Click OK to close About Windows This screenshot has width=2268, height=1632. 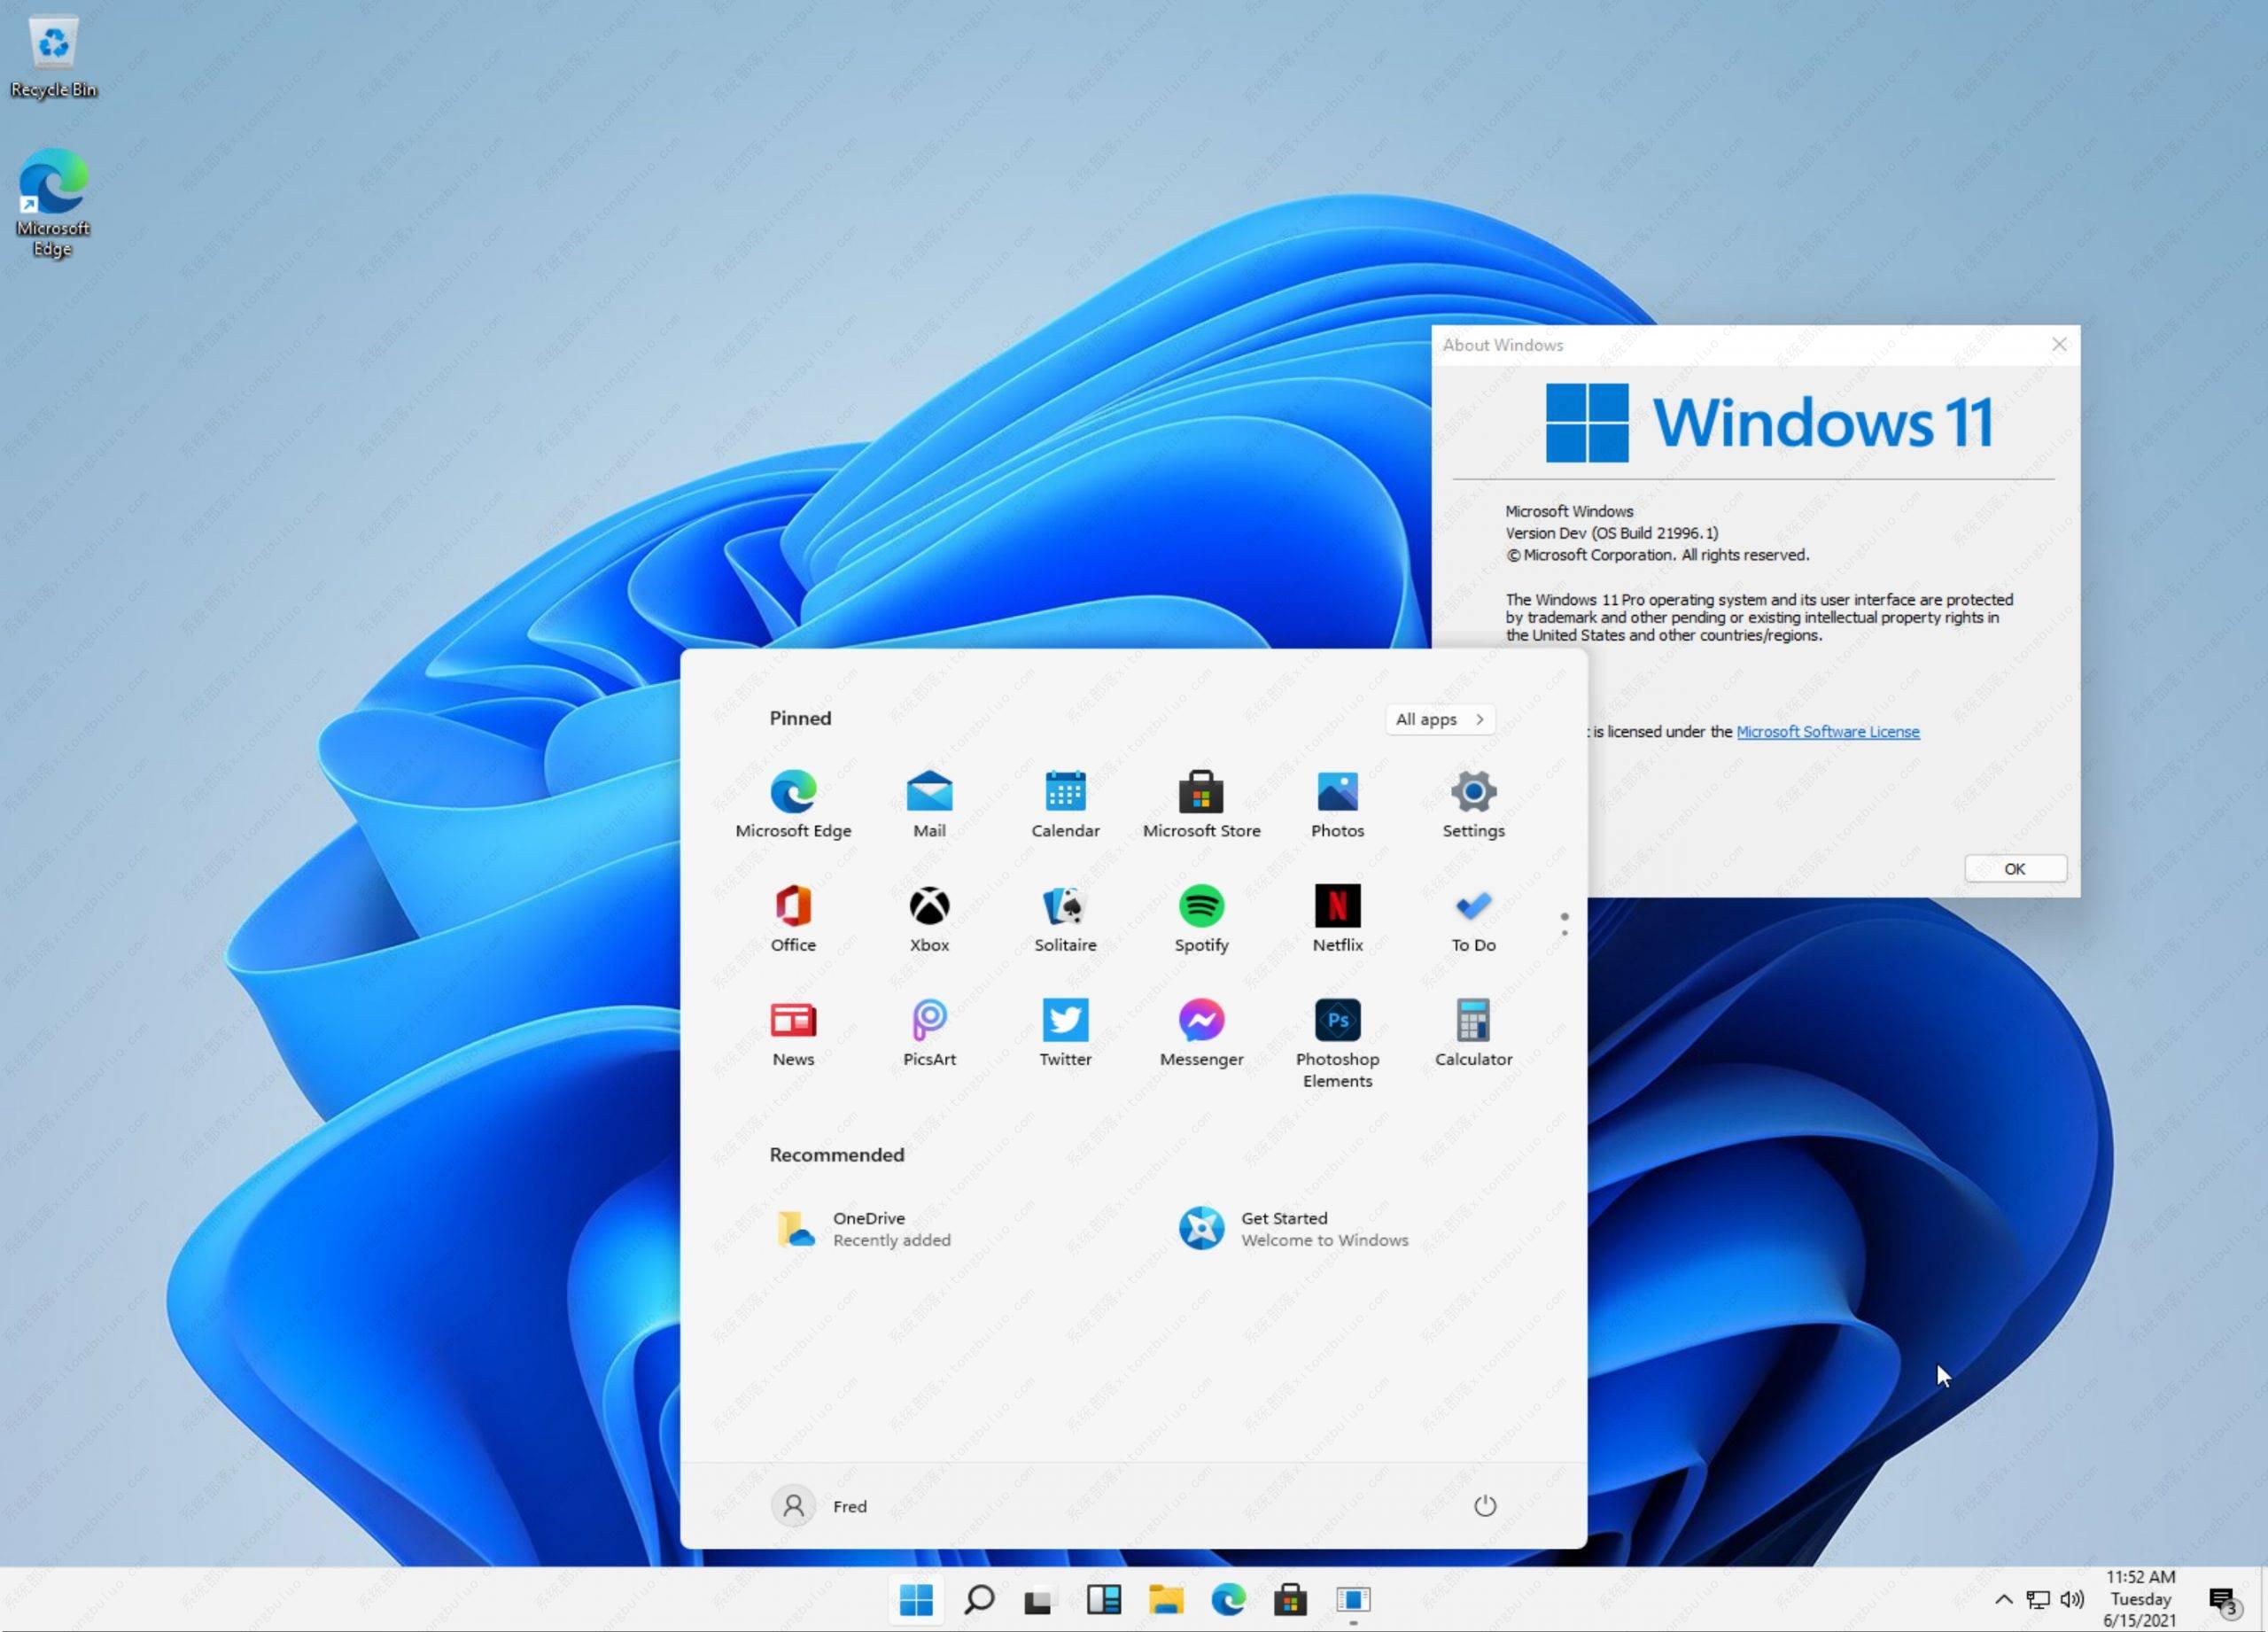click(2016, 868)
